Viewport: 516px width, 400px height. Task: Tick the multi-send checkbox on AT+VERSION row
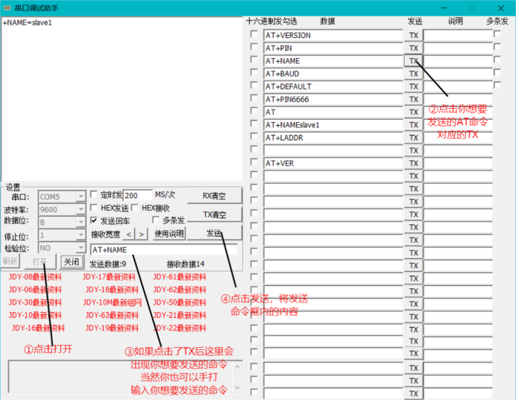(497, 34)
